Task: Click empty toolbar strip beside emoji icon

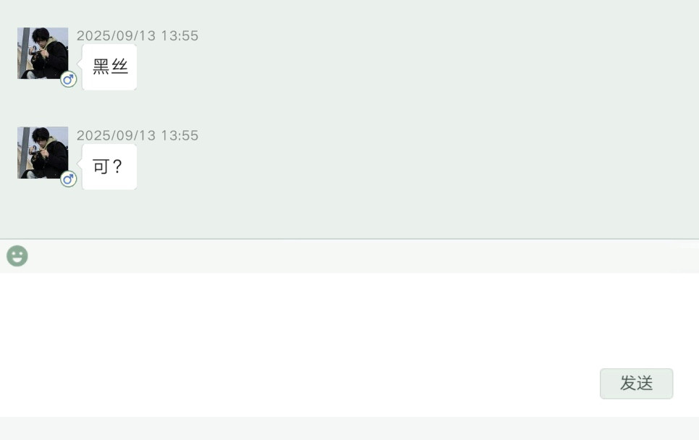Action: [x=363, y=256]
